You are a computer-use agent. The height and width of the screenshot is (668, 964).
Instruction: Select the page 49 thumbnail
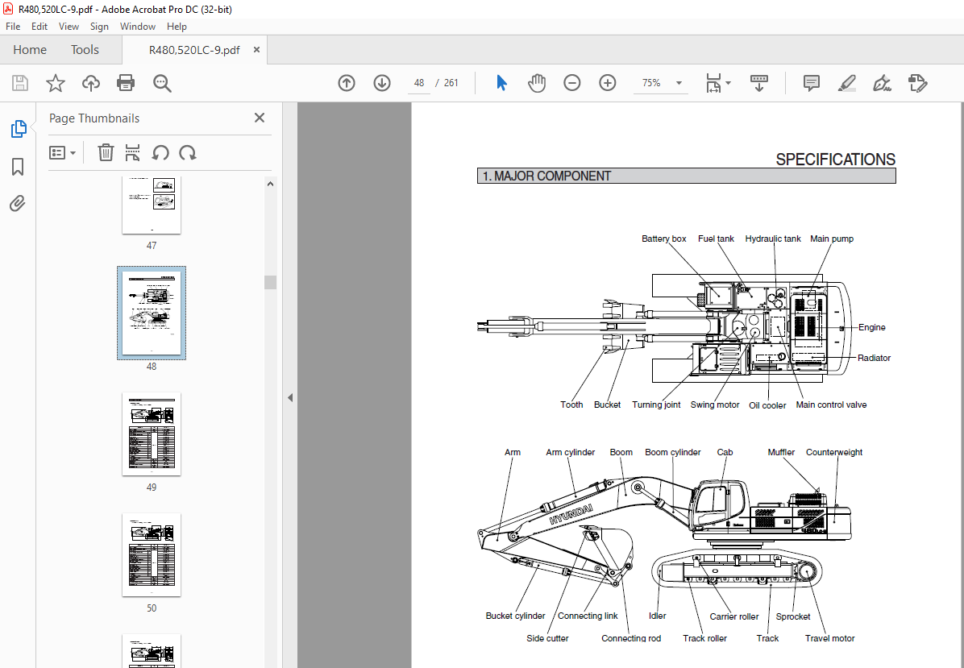point(152,434)
